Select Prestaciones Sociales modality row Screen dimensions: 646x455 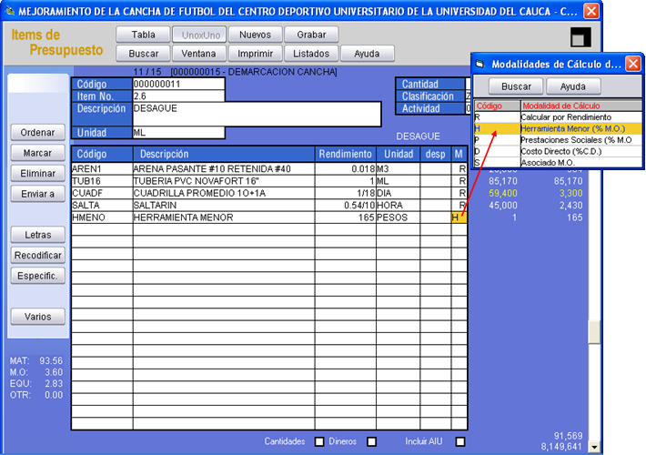(558, 140)
